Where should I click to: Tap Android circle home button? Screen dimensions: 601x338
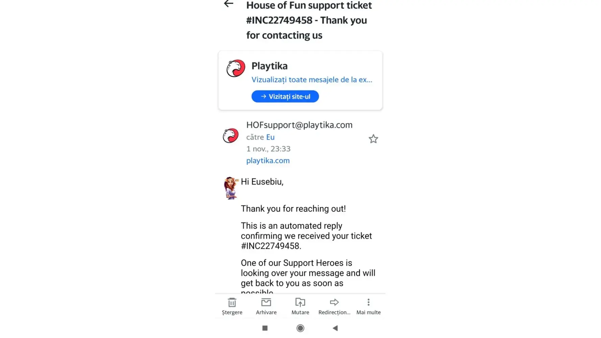[300, 328]
